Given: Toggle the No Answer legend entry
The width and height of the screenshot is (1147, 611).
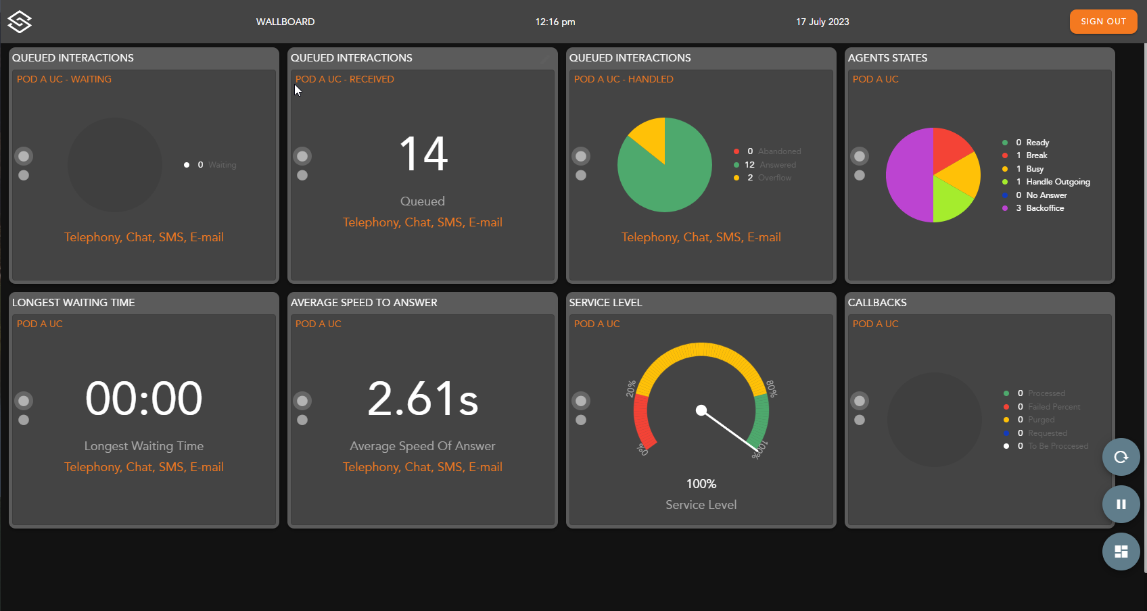Looking at the screenshot, I should tap(1035, 195).
